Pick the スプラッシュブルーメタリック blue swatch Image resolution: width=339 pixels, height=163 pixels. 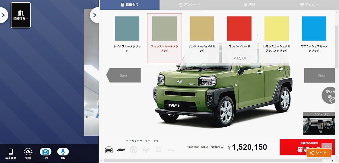coord(314,29)
